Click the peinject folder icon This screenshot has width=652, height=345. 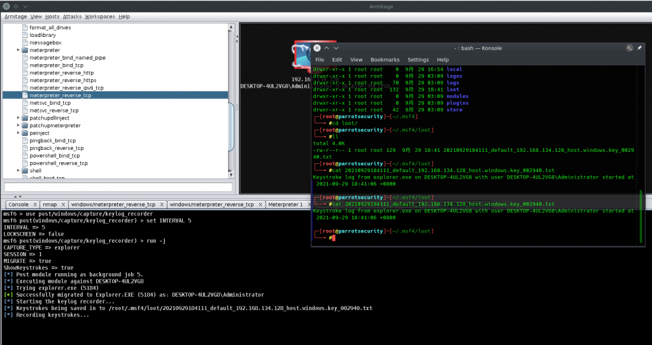click(x=25, y=133)
